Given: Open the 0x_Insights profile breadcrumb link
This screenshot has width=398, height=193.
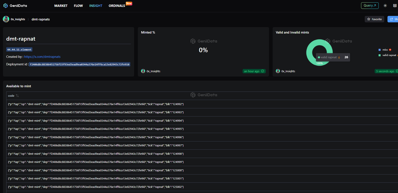Looking at the screenshot, I should coord(18,19).
